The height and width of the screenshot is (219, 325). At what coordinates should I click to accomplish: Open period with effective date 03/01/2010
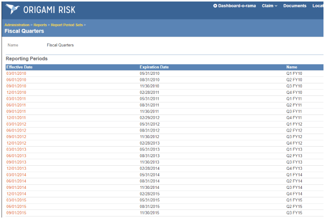[x=16, y=73]
